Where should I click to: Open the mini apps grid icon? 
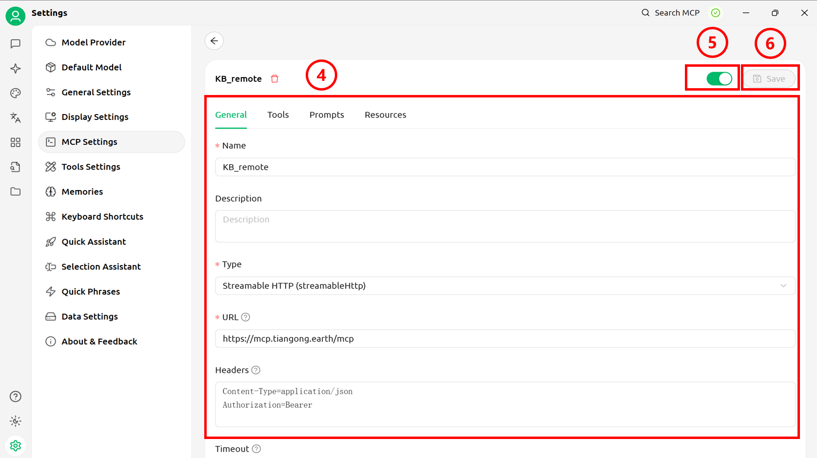coord(16,142)
